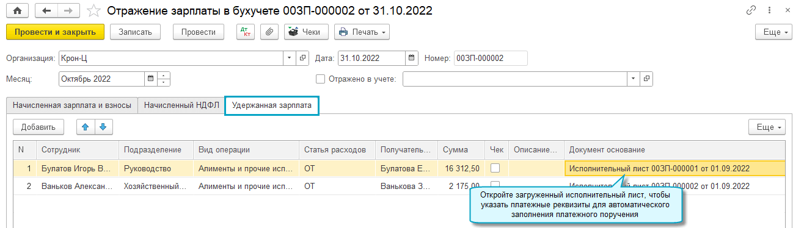The width and height of the screenshot is (804, 228).
Task: Add document to favorites with star icon
Action: pyautogui.click(x=93, y=11)
